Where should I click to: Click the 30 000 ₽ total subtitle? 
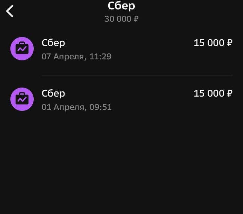point(121,19)
